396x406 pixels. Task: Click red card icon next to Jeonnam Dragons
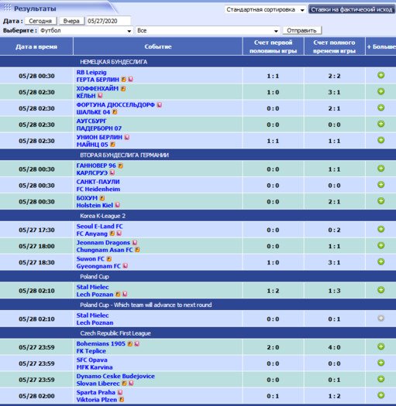pyautogui.click(x=135, y=243)
